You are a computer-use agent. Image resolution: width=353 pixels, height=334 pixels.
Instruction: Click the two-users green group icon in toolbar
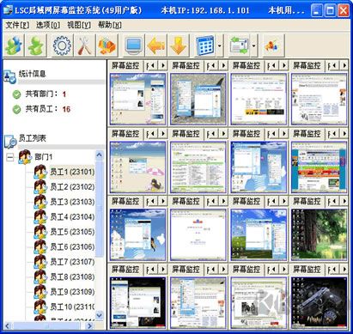pyautogui.click(x=14, y=46)
